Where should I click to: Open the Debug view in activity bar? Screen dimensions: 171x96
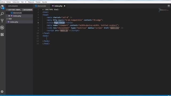pyautogui.click(x=2, y=27)
